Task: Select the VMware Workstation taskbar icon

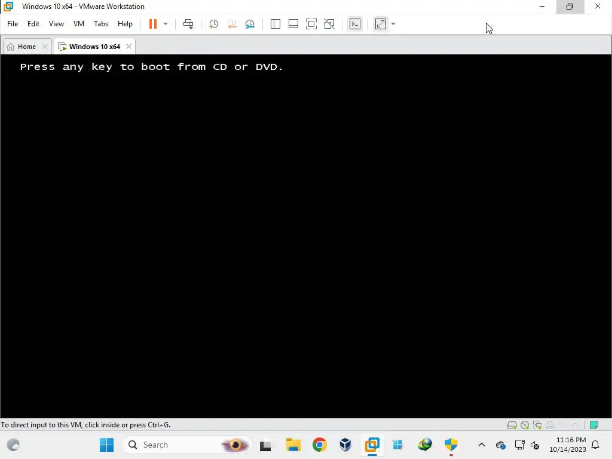Action: [372, 445]
